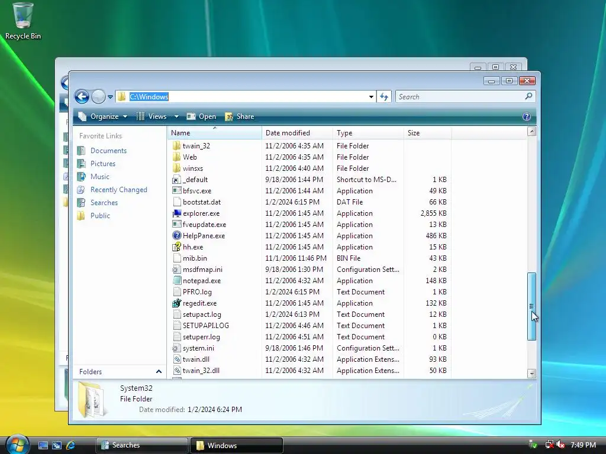Select the setuperr.log file name
This screenshot has height=454, width=606.
point(201,336)
